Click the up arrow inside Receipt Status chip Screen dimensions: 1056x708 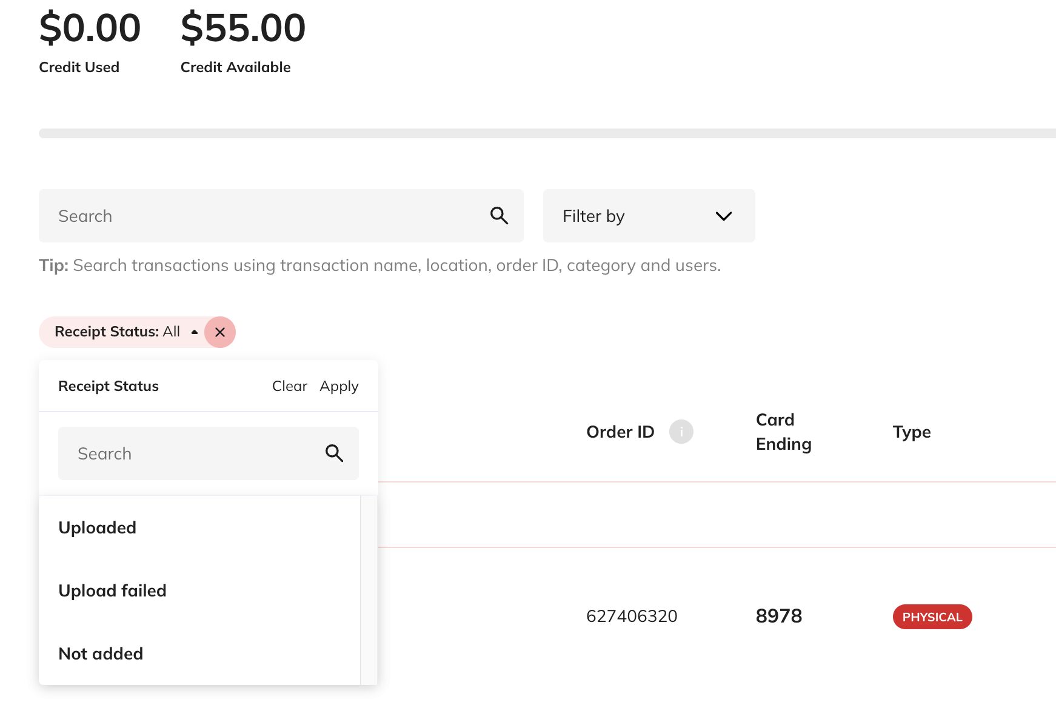tap(194, 332)
